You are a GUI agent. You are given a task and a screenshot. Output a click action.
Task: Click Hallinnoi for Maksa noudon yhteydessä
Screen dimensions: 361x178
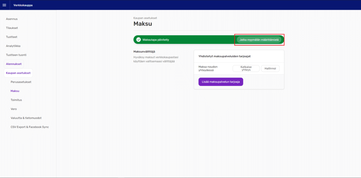[x=273, y=68]
